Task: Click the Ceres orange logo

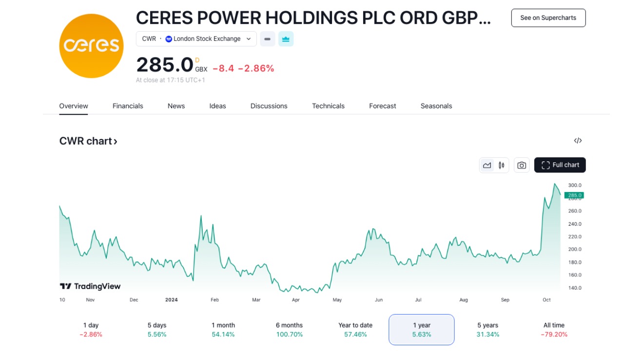Action: [x=91, y=46]
